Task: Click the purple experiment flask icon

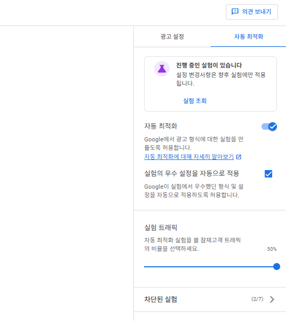Action: pos(162,69)
